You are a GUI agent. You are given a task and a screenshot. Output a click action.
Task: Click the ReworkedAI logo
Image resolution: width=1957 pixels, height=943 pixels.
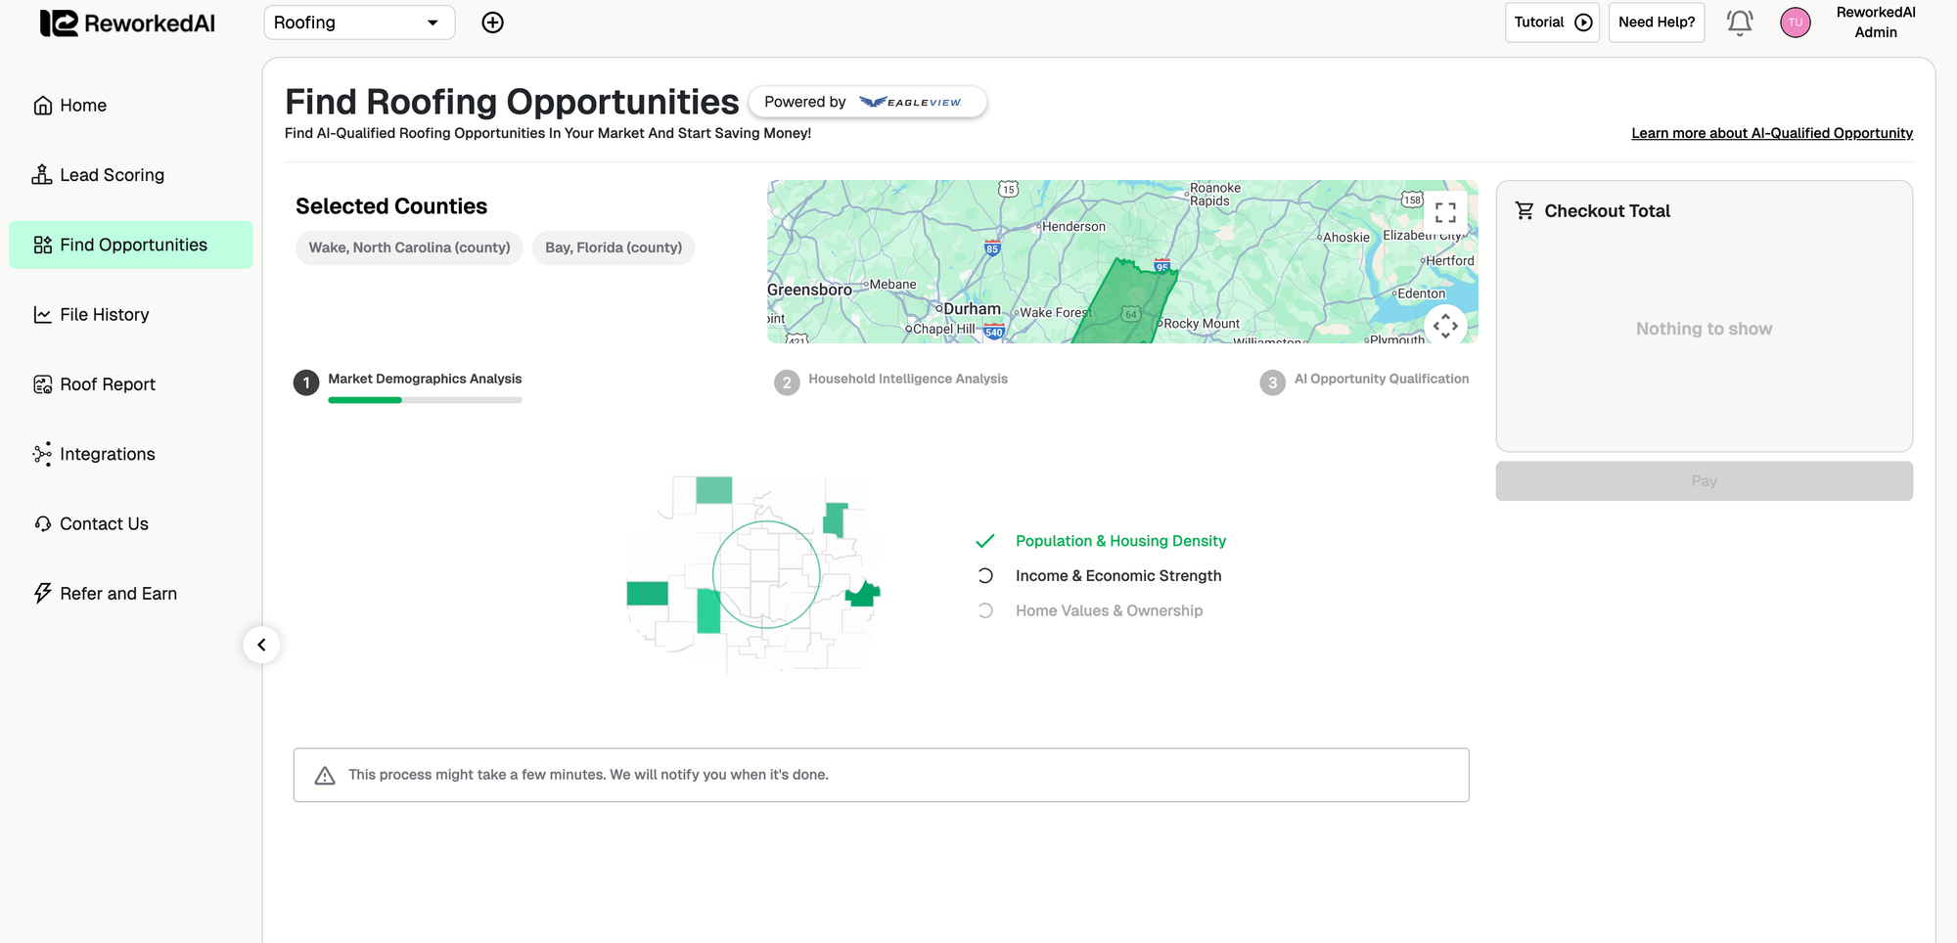(x=127, y=23)
